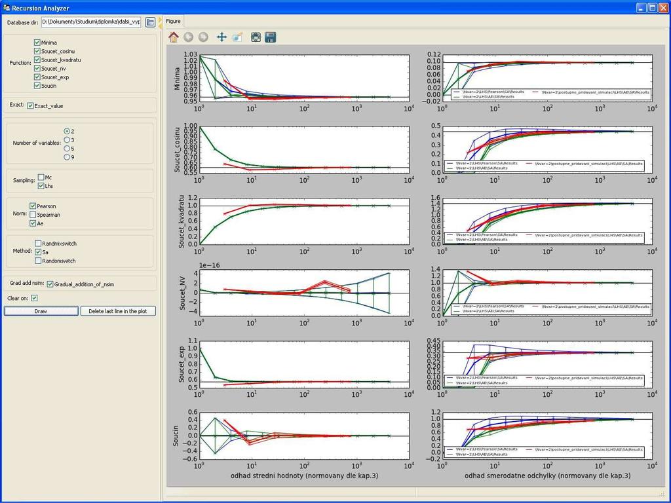Open the database directory browse folder icon
This screenshot has width=671, height=503.
tap(150, 22)
